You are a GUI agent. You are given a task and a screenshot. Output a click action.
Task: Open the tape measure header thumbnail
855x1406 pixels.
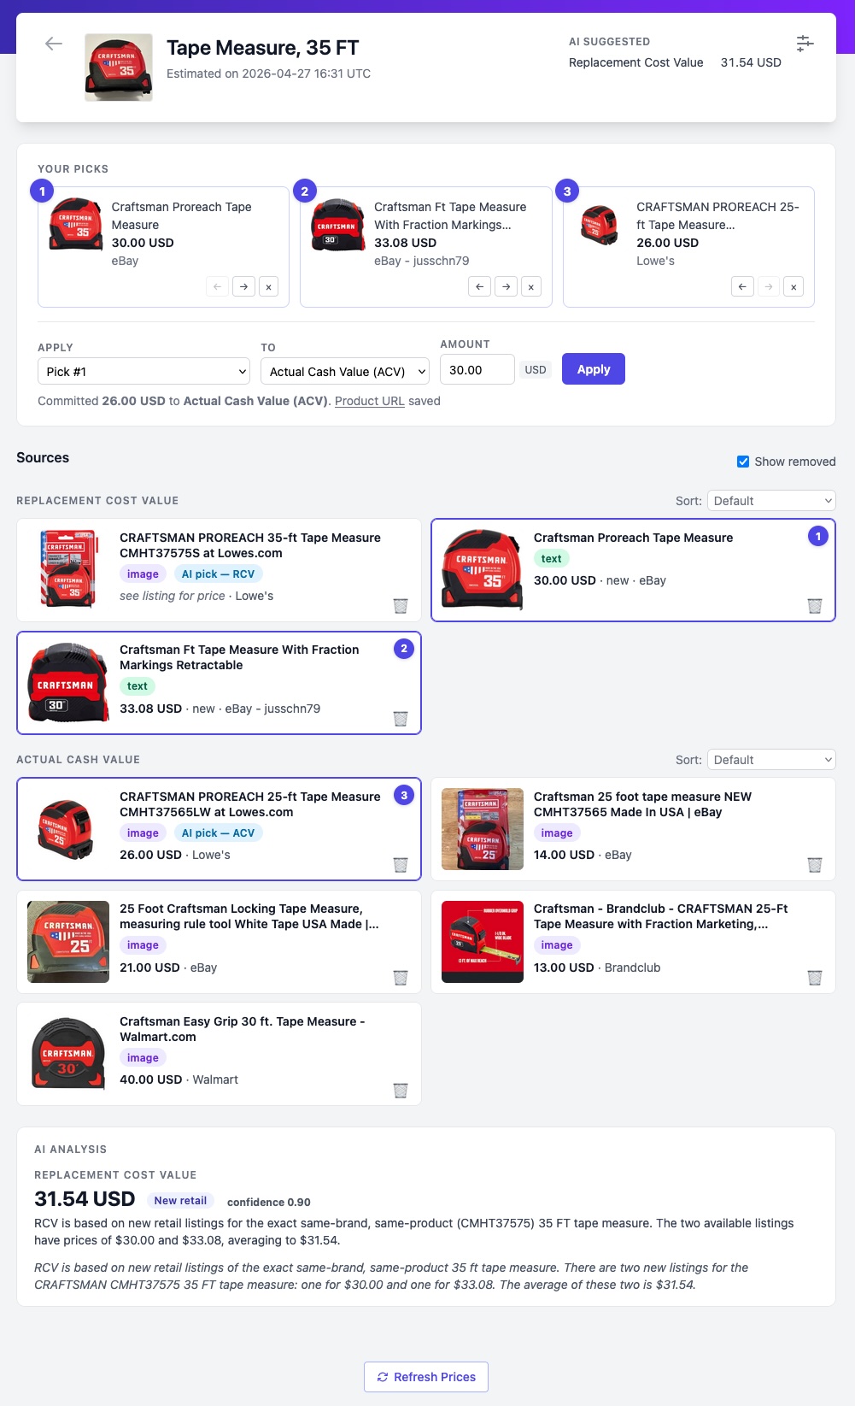pos(119,68)
